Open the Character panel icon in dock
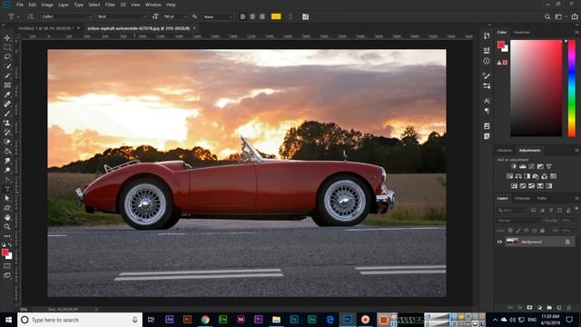 (x=487, y=101)
